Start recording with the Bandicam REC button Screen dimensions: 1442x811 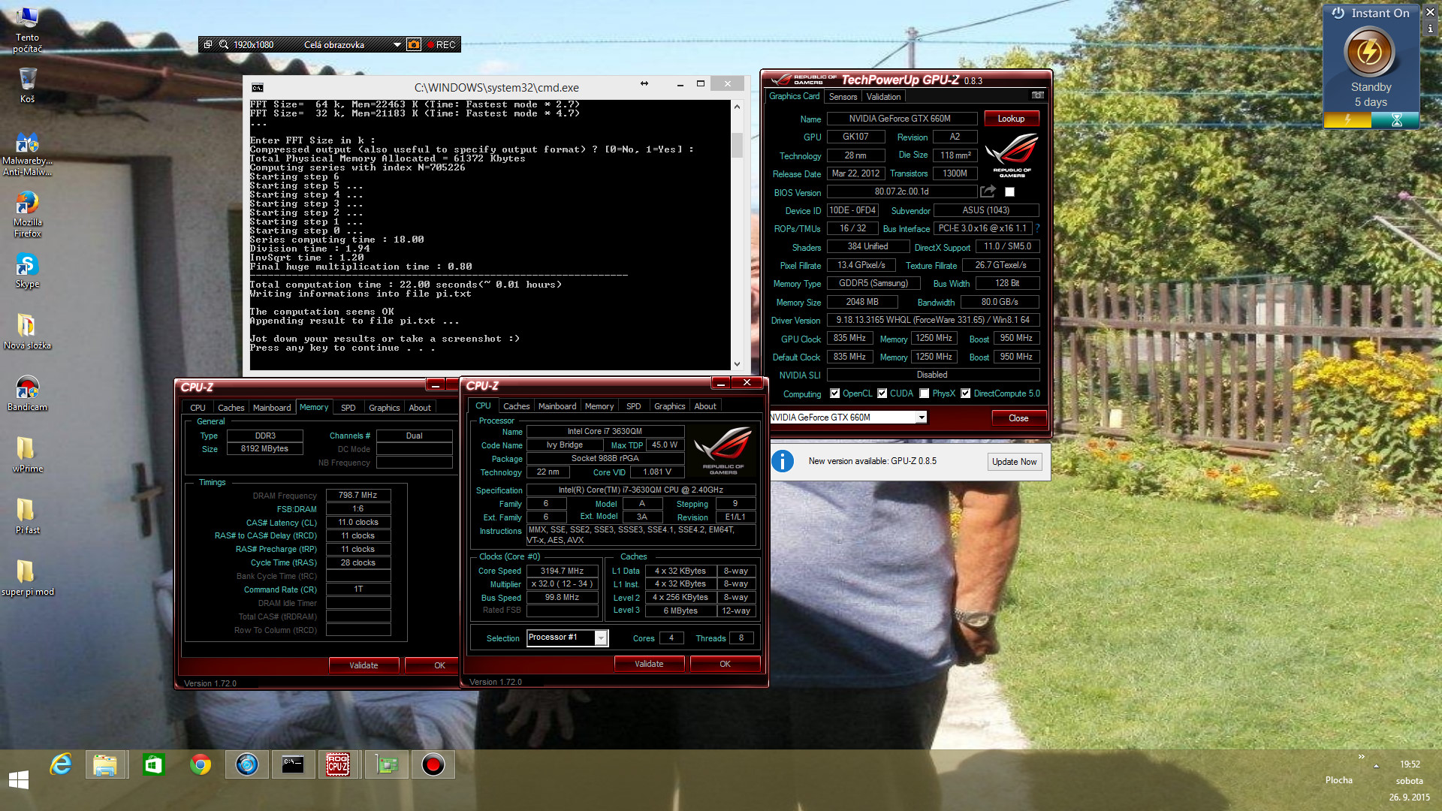[441, 45]
